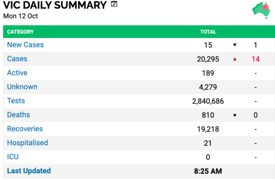The image size is (275, 180).
Task: Select the ICU link
Action: coord(13,157)
